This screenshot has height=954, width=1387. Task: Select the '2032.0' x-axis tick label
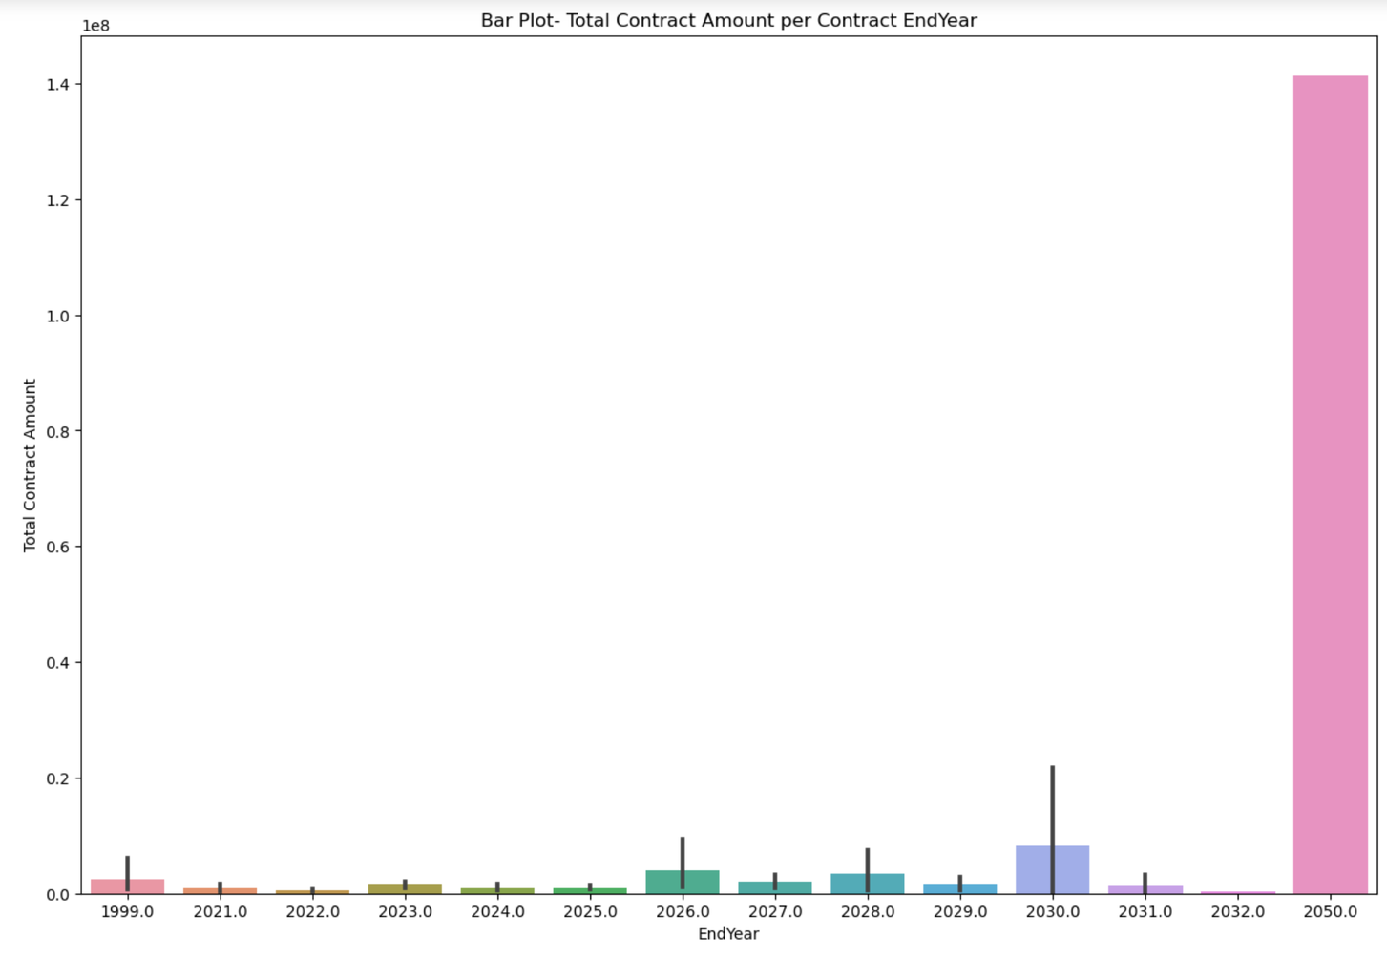[x=1237, y=912]
